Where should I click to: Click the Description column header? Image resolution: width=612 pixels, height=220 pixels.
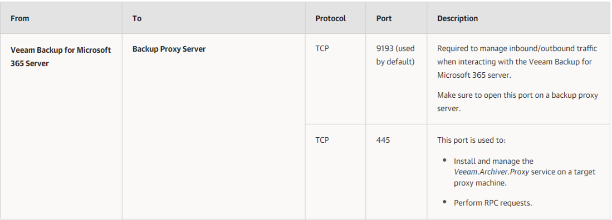pos(457,18)
